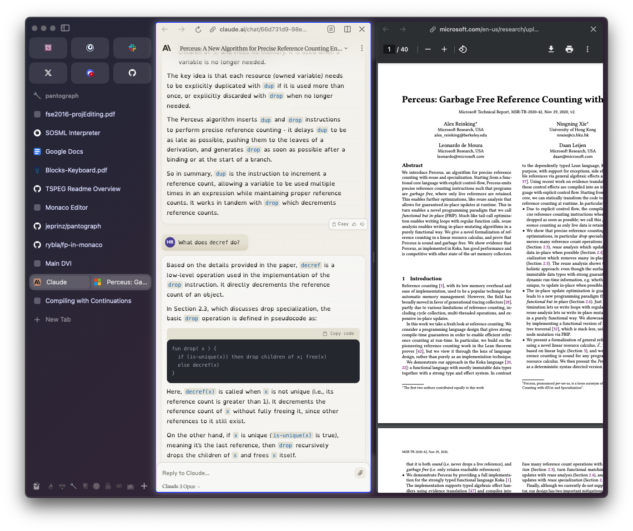
Task: Switch to the TSPEG Readme Overview tab
Action: pos(90,189)
